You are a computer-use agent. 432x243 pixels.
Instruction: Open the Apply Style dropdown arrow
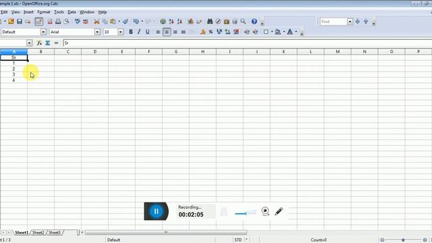43,32
